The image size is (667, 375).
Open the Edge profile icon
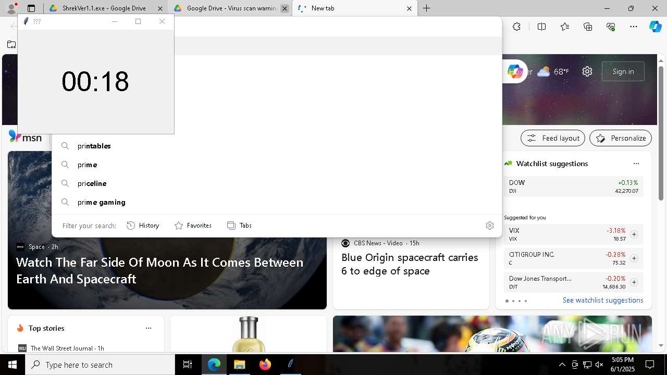pos(11,8)
